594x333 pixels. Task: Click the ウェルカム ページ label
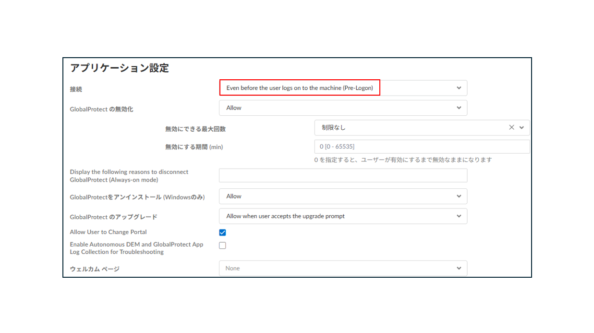pyautogui.click(x=94, y=269)
